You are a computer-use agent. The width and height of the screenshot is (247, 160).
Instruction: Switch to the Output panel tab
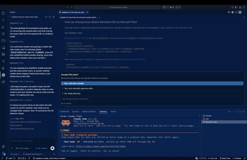76,112
